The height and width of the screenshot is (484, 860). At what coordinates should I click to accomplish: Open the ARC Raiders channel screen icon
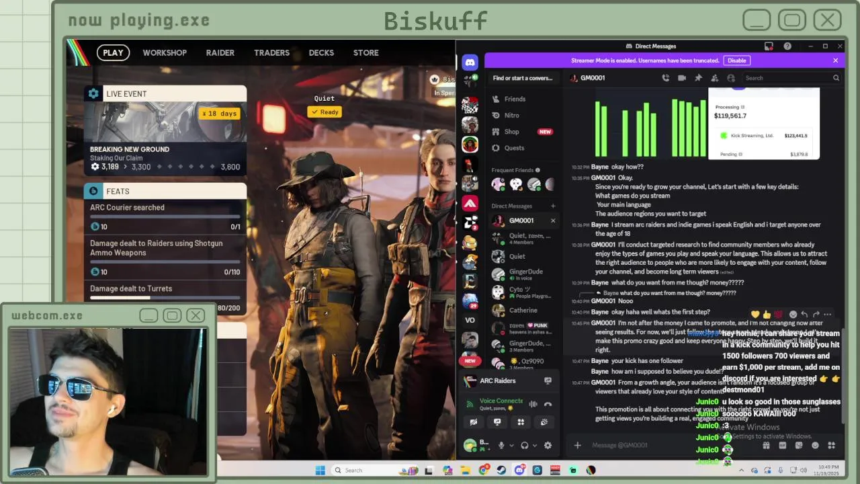pyautogui.click(x=548, y=380)
